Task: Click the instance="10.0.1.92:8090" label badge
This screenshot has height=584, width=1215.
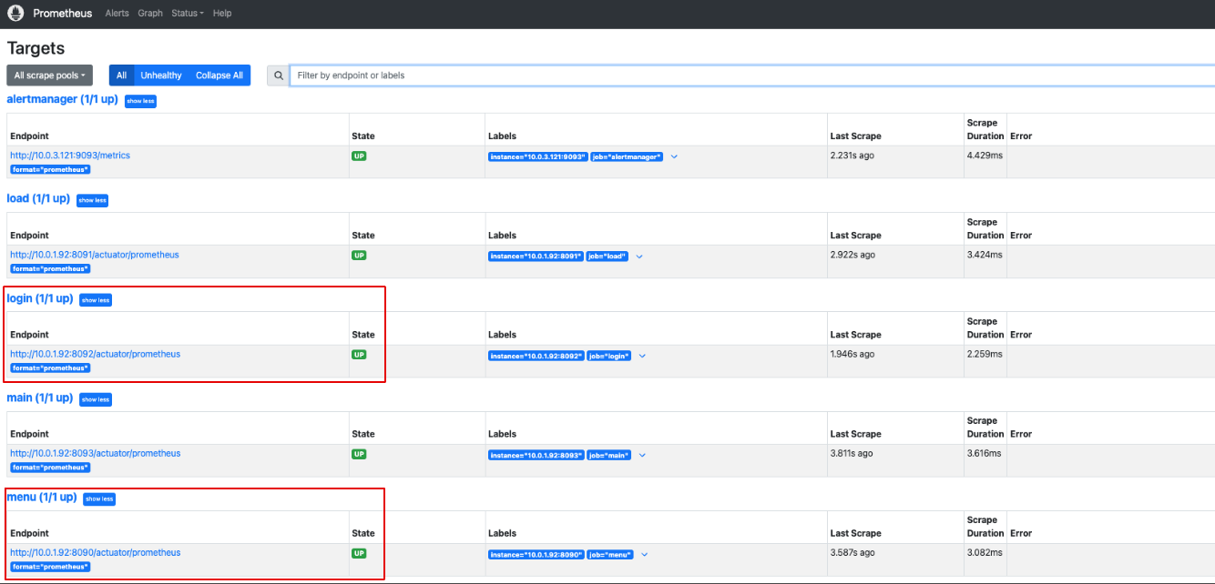Action: tap(536, 554)
